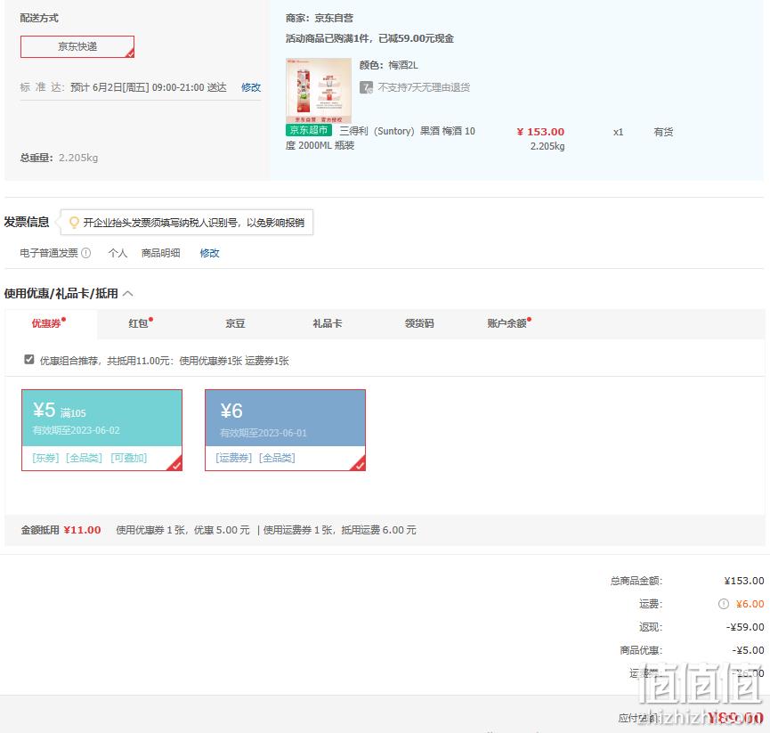
Task: Click the 颜色: 梅酒2L option text
Action: click(389, 65)
